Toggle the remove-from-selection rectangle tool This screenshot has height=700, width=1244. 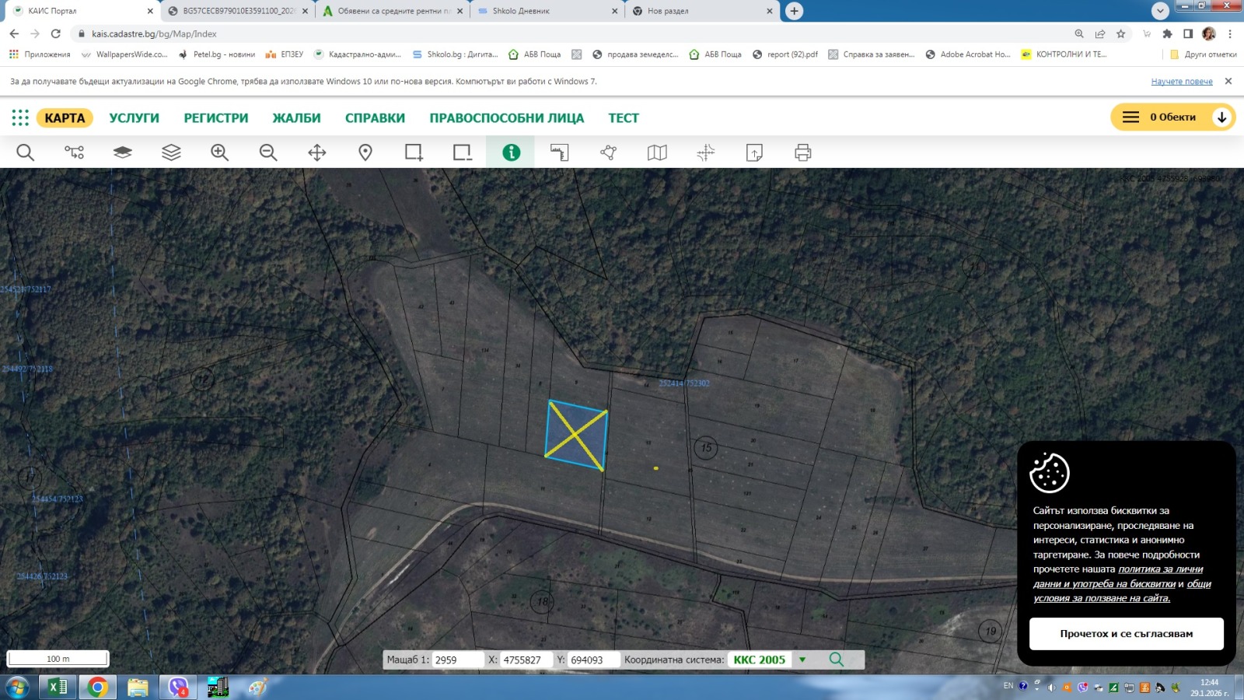tap(463, 152)
